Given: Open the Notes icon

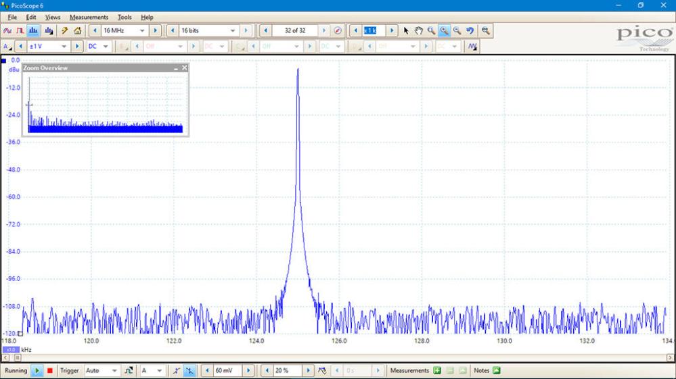Looking at the screenshot, I should 497,371.
